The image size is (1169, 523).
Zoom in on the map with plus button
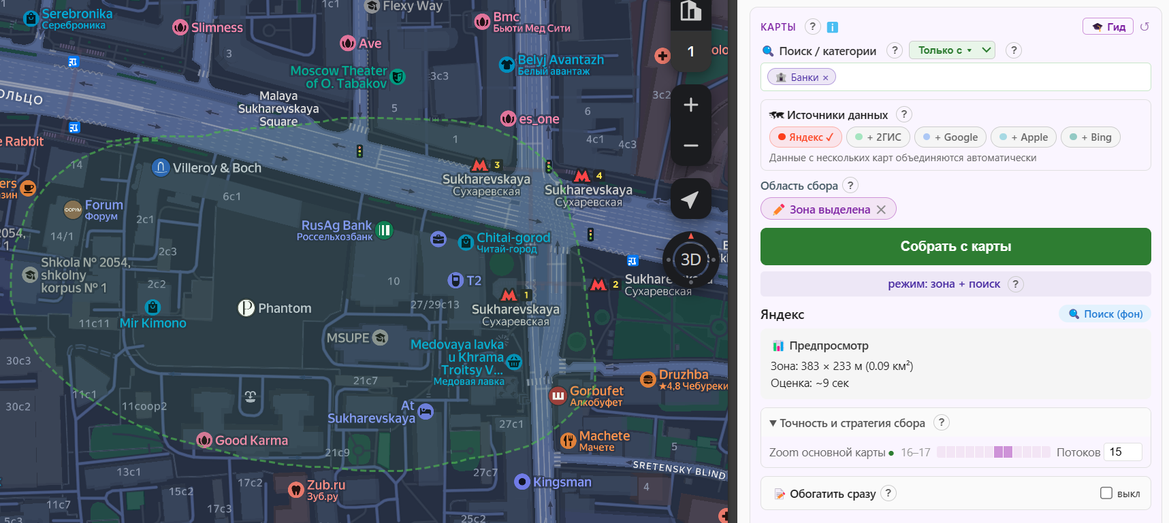[690, 105]
